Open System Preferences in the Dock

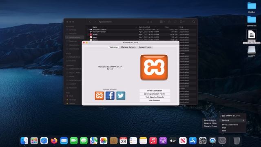click(x=203, y=141)
